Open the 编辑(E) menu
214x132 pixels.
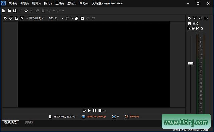click(x=24, y=3)
